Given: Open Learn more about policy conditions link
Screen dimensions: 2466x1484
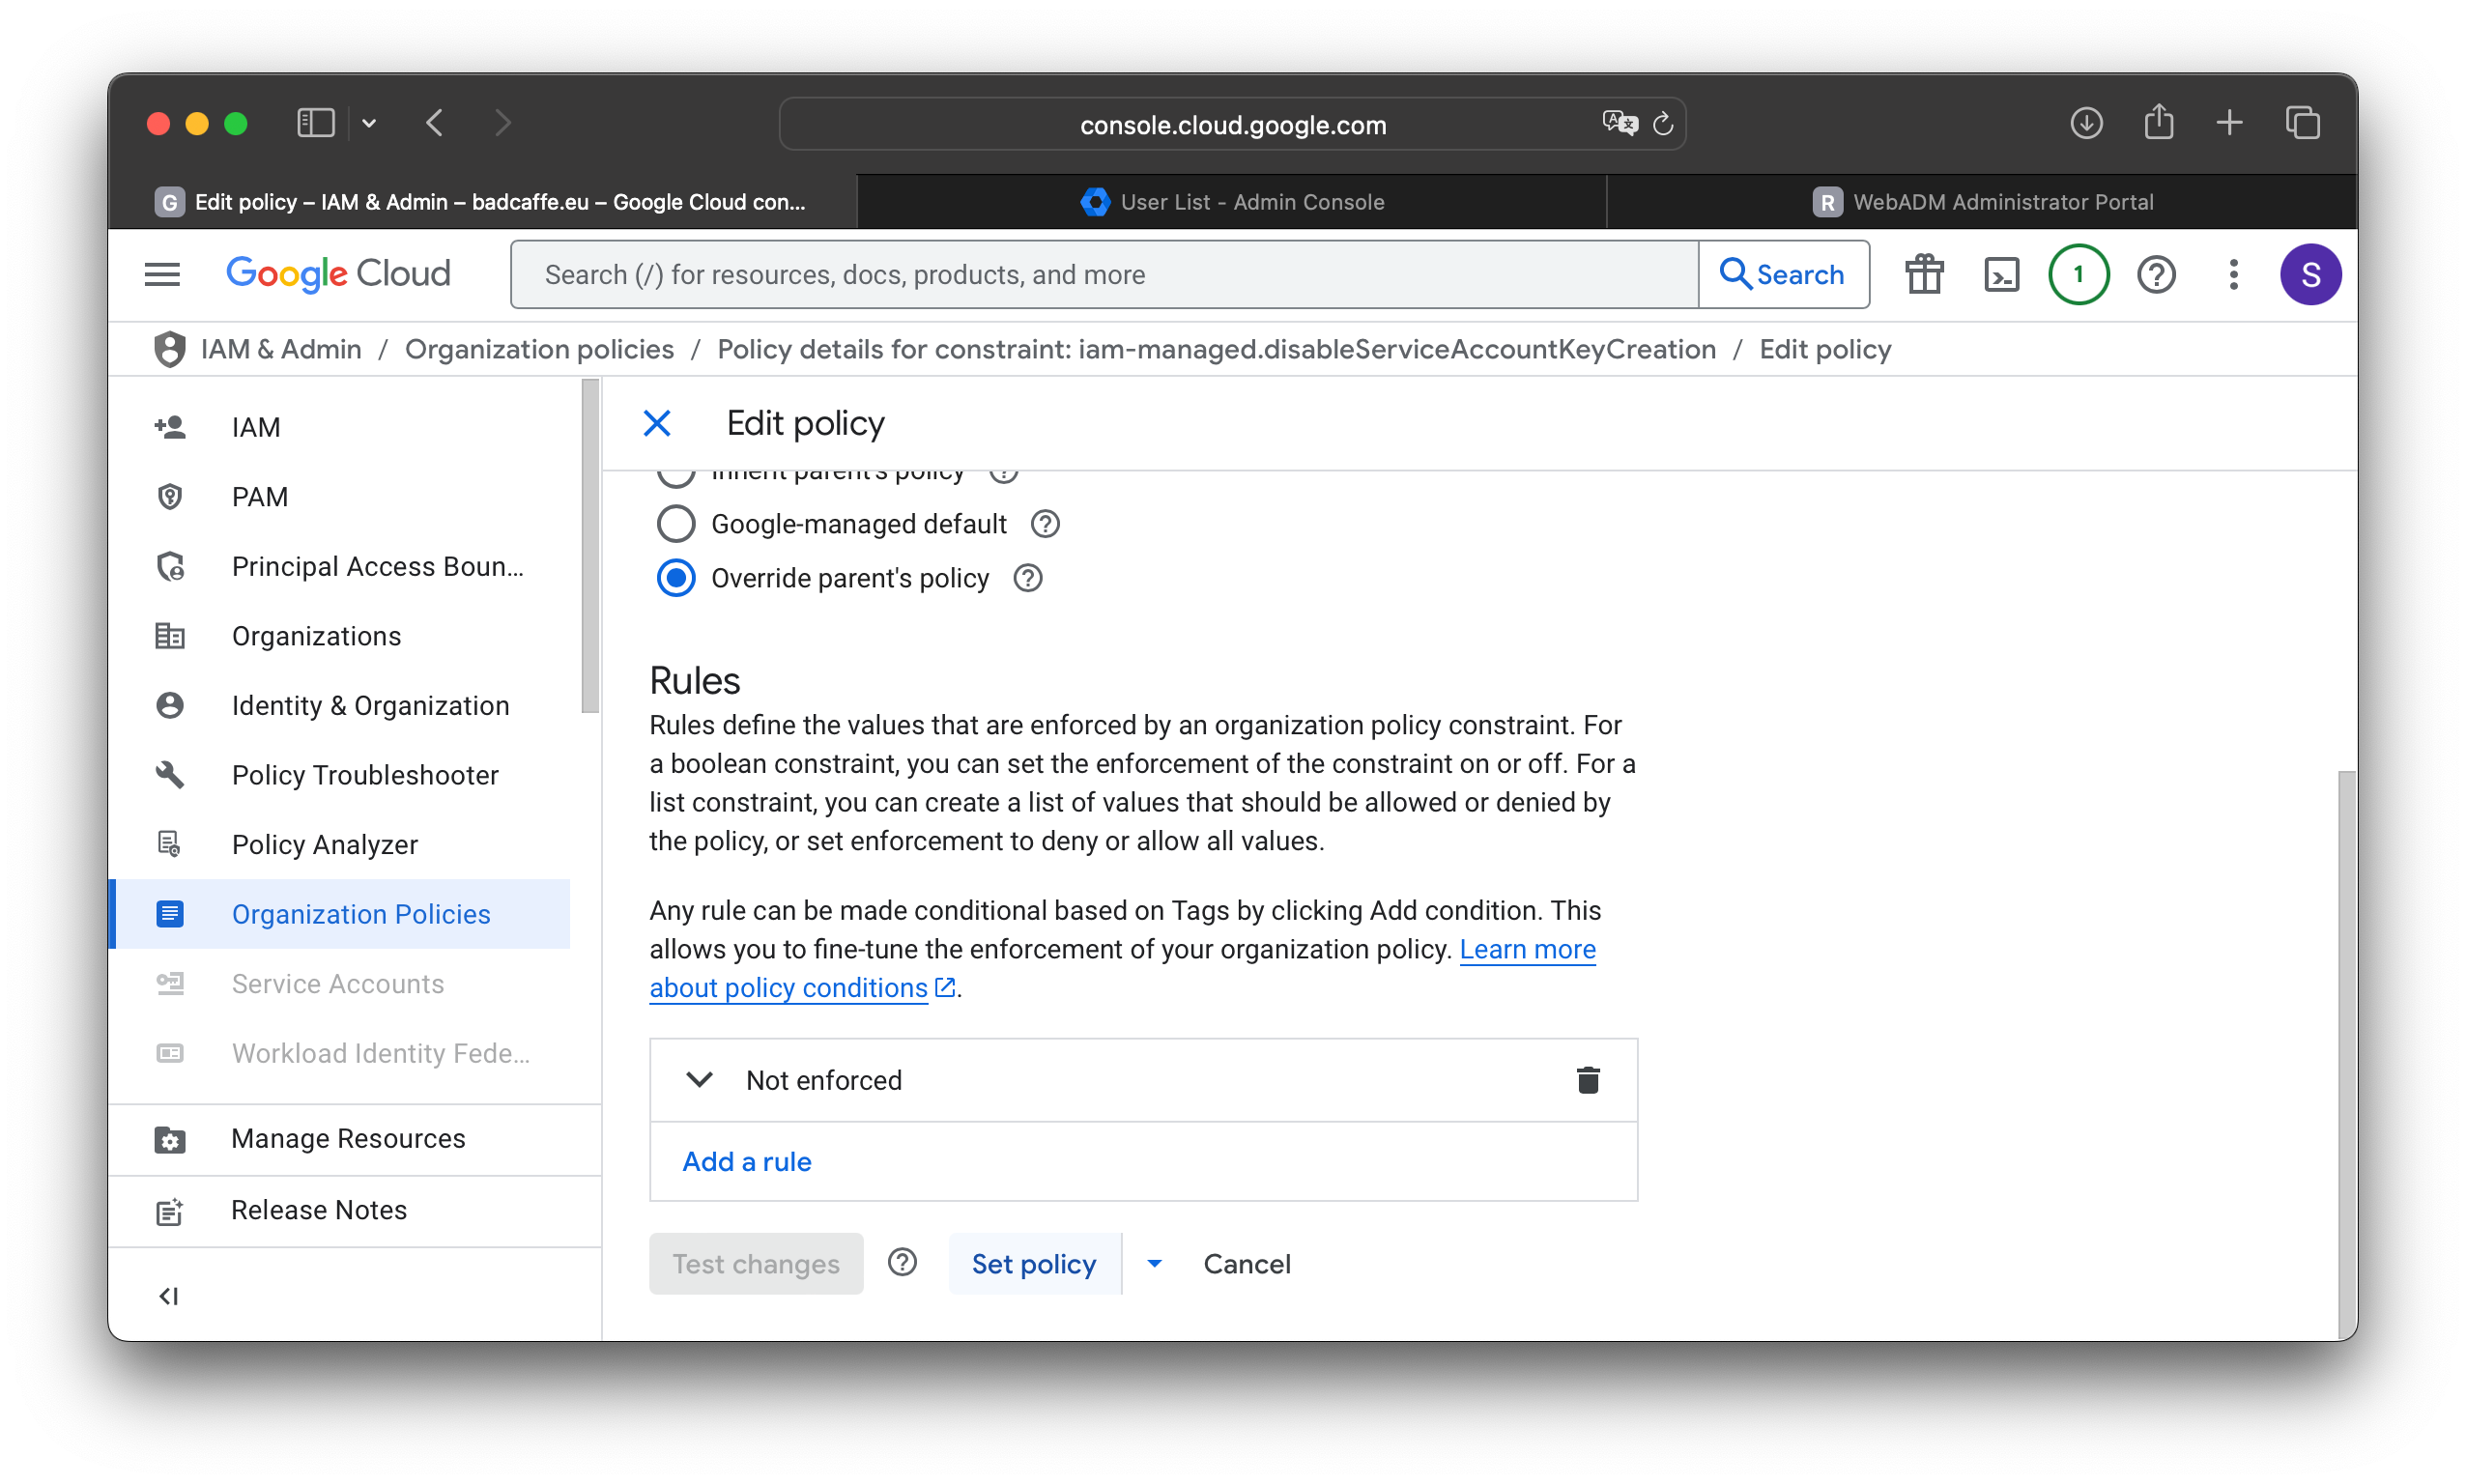Looking at the screenshot, I should coord(1122,968).
